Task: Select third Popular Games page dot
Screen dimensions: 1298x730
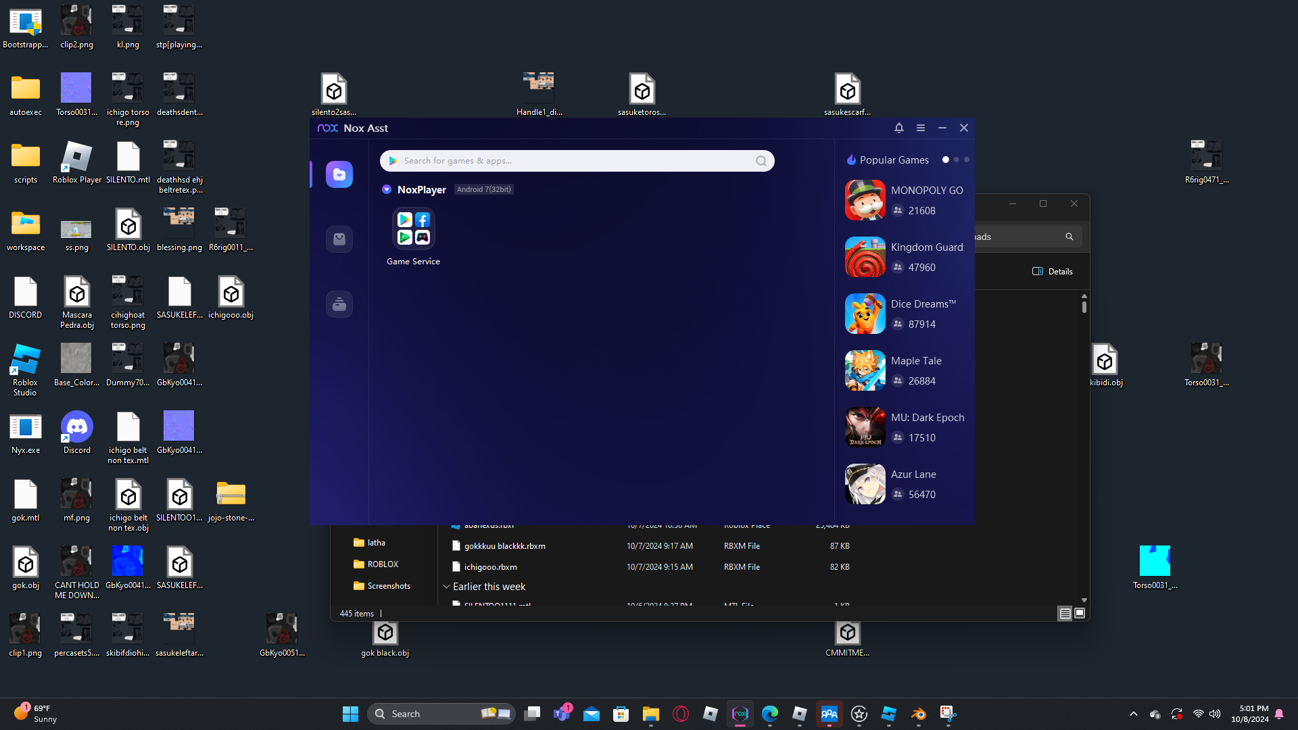Action: (967, 160)
